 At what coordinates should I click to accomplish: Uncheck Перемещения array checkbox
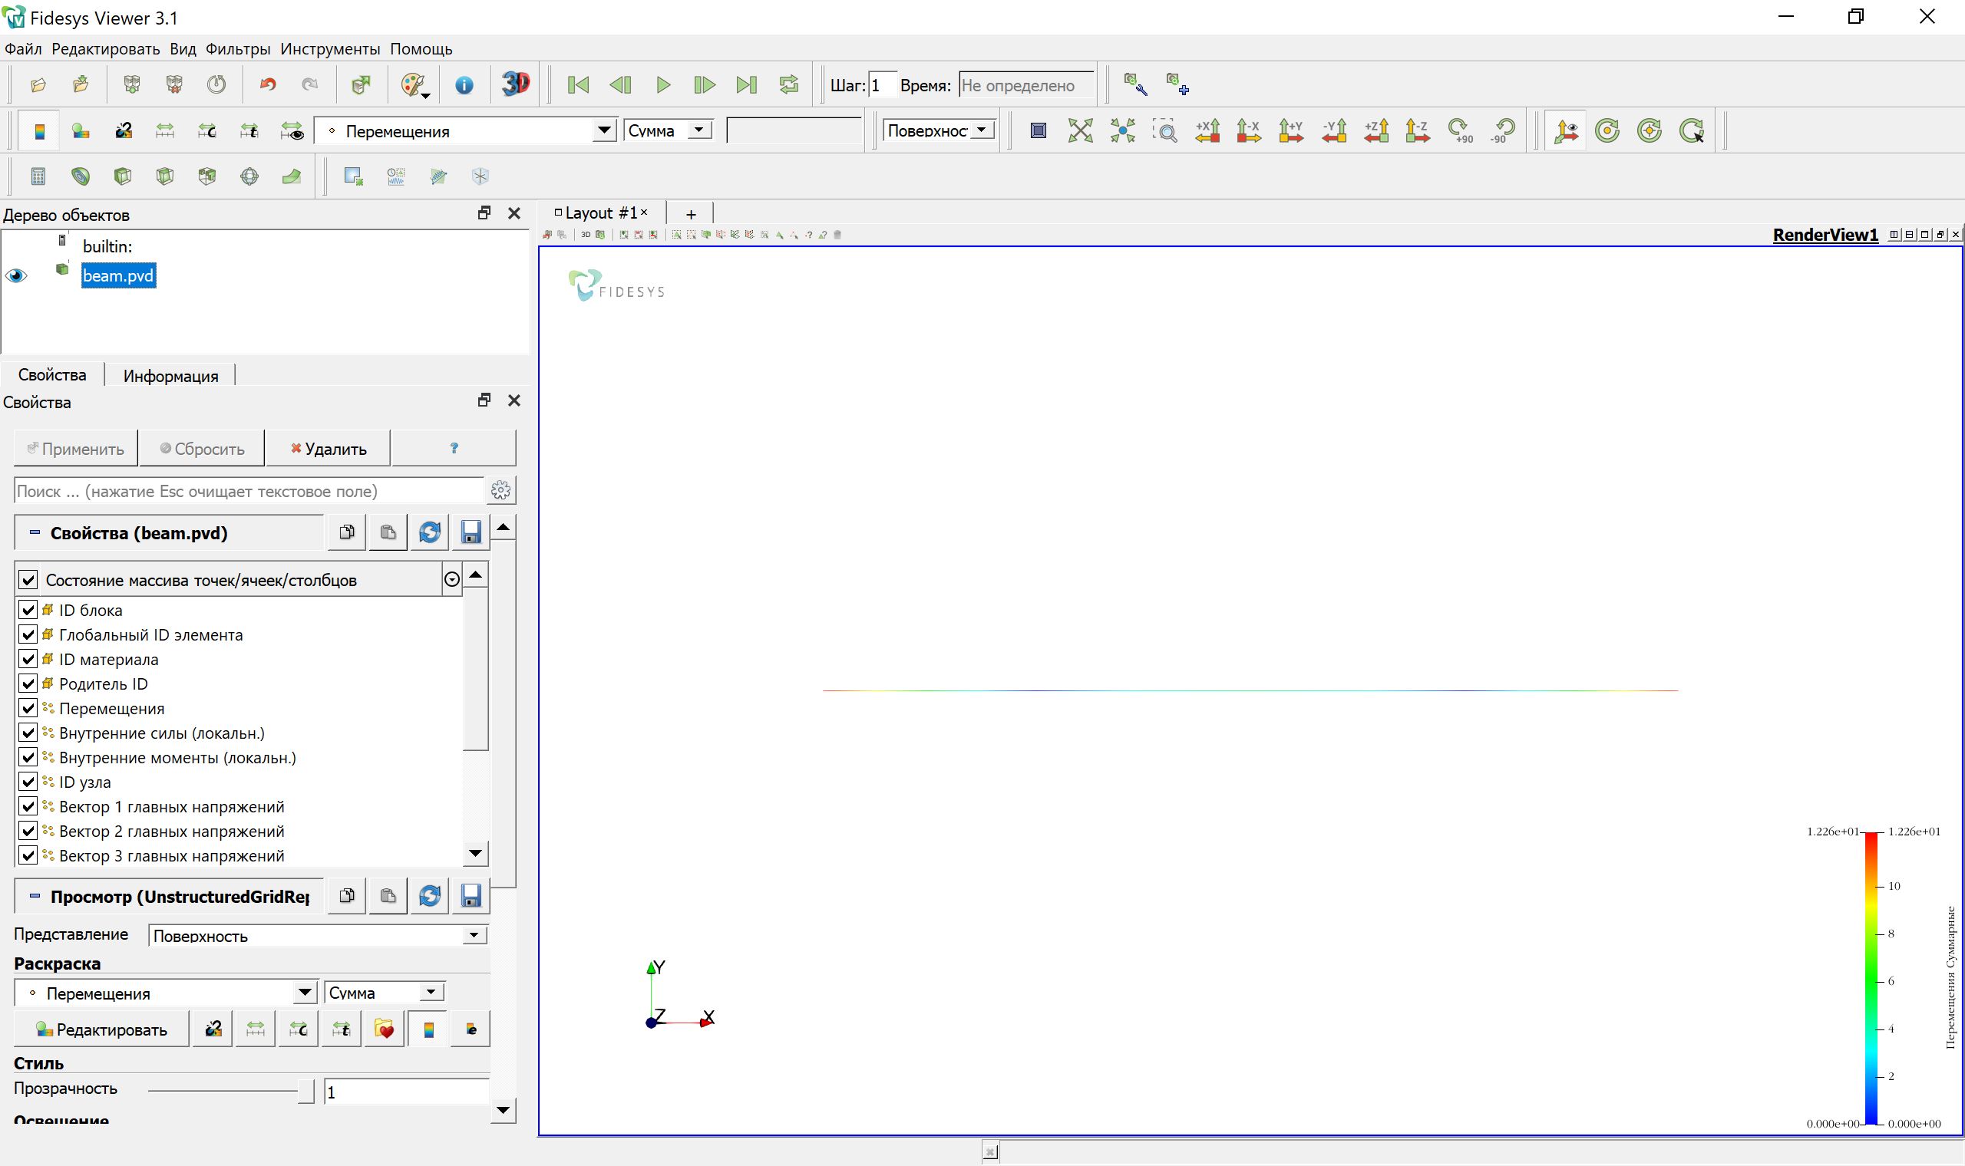pos(28,708)
